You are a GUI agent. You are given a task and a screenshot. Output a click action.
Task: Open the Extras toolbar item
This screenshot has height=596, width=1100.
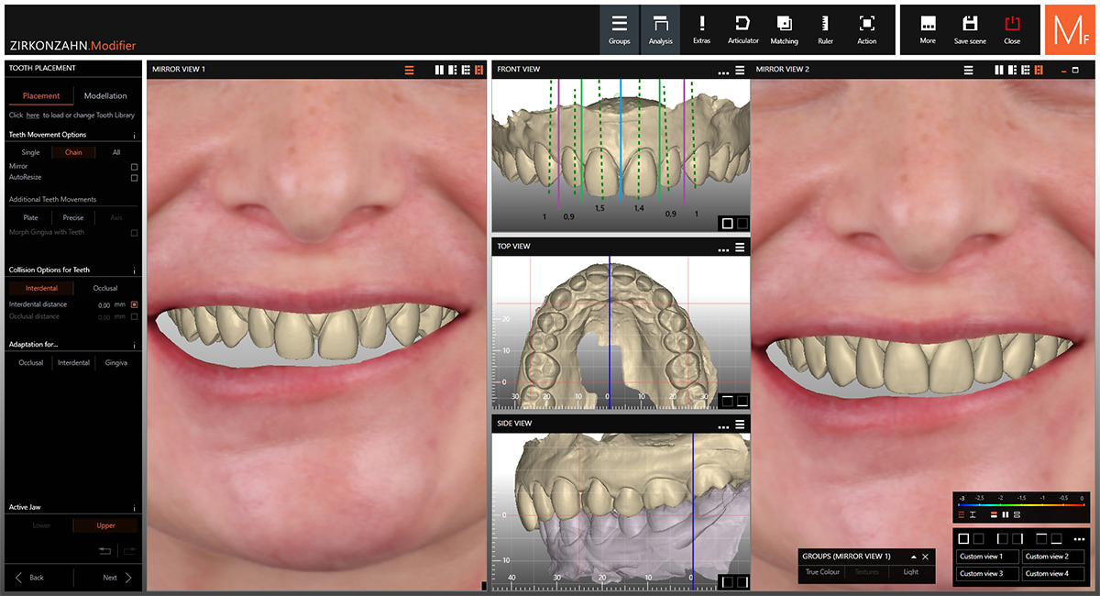click(701, 29)
